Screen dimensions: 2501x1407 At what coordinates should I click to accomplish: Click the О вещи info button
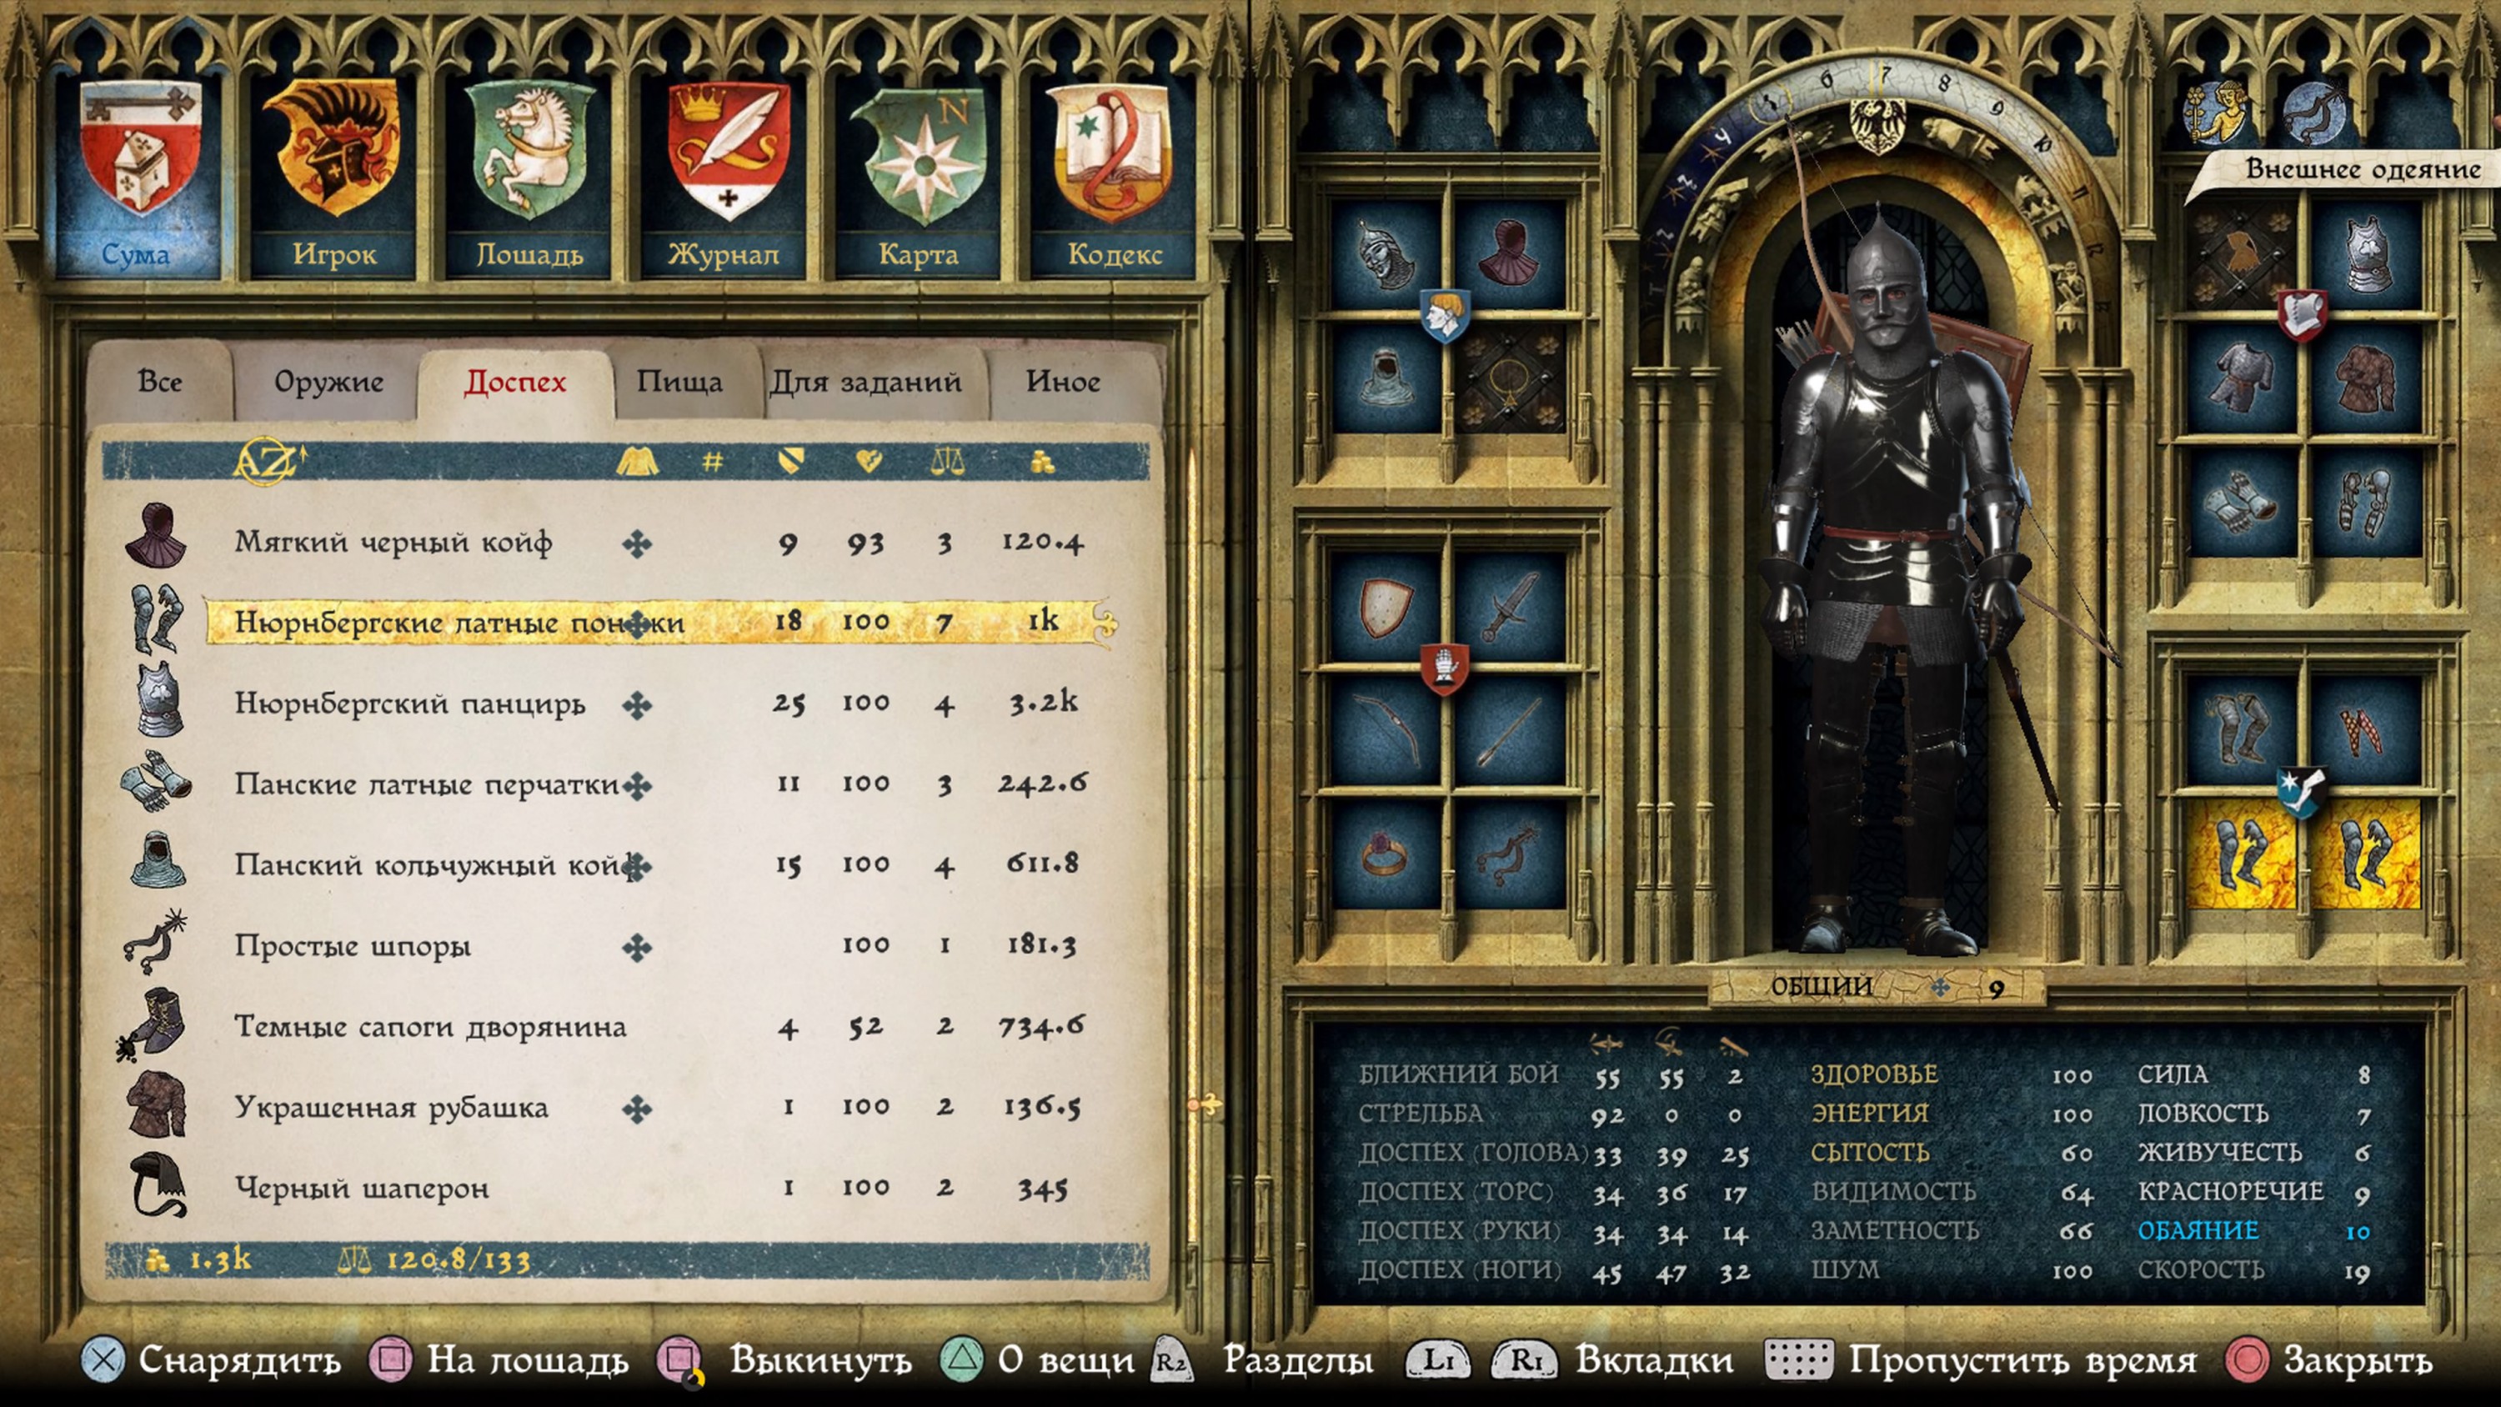click(x=1039, y=1359)
